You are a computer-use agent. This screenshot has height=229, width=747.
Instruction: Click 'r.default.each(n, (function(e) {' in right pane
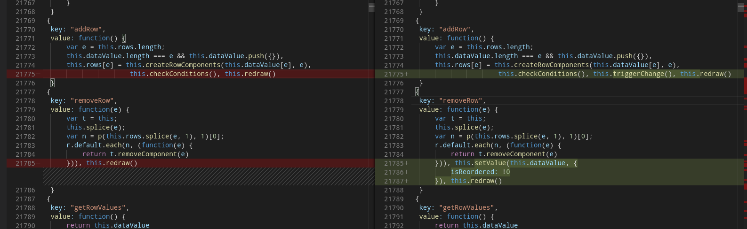point(498,145)
